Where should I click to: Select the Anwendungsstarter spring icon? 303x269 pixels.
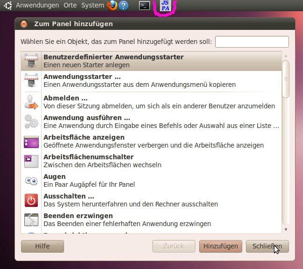tap(31, 81)
